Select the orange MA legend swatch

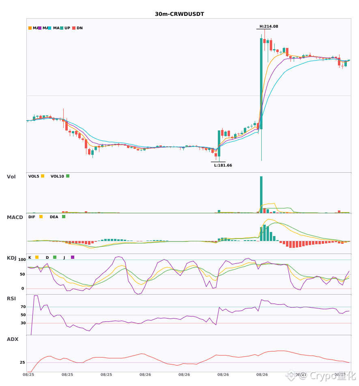[x=30, y=28]
